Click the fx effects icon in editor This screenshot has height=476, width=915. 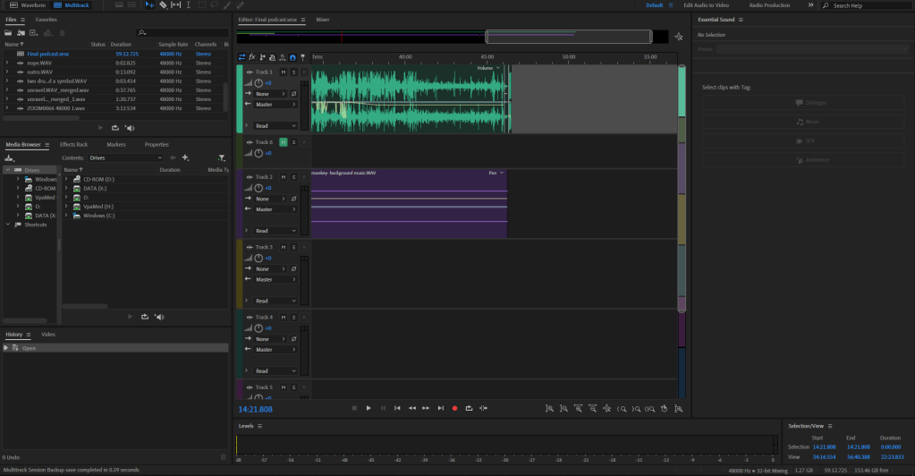click(252, 57)
